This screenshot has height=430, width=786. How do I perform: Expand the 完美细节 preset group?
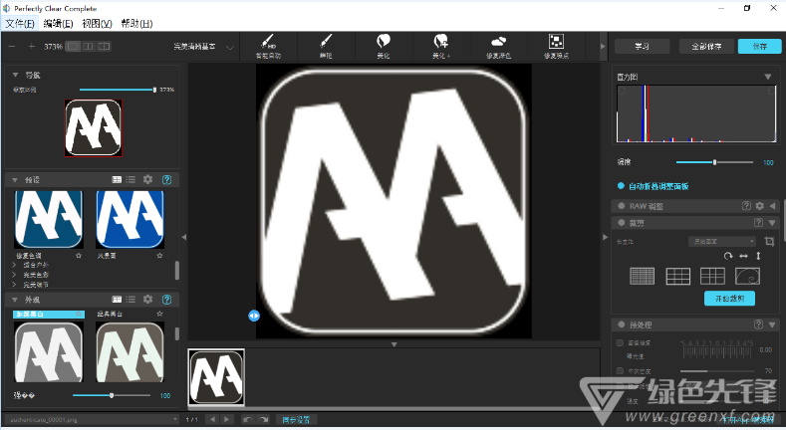(14, 285)
